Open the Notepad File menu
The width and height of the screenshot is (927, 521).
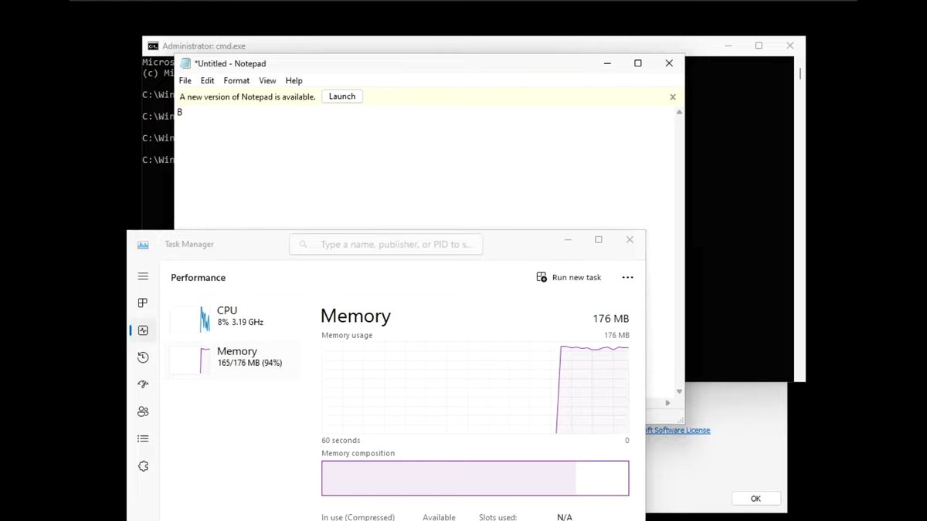[185, 81]
